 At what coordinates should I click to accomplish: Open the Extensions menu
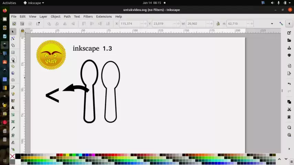[x=104, y=16]
